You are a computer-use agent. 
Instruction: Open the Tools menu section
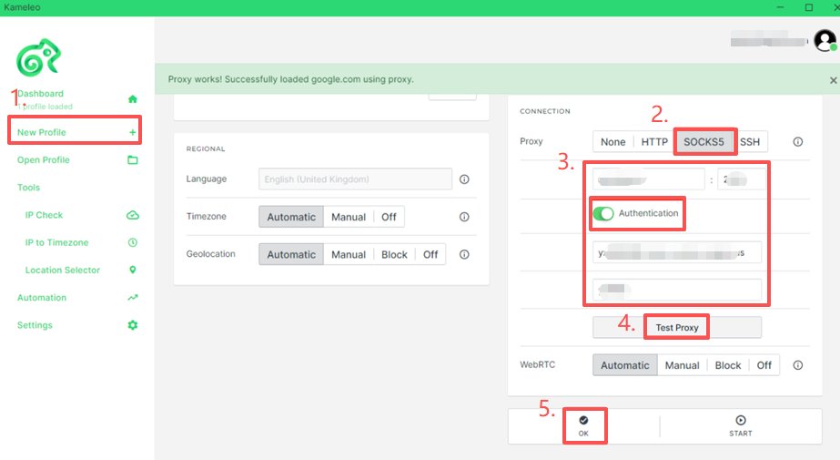pos(29,188)
